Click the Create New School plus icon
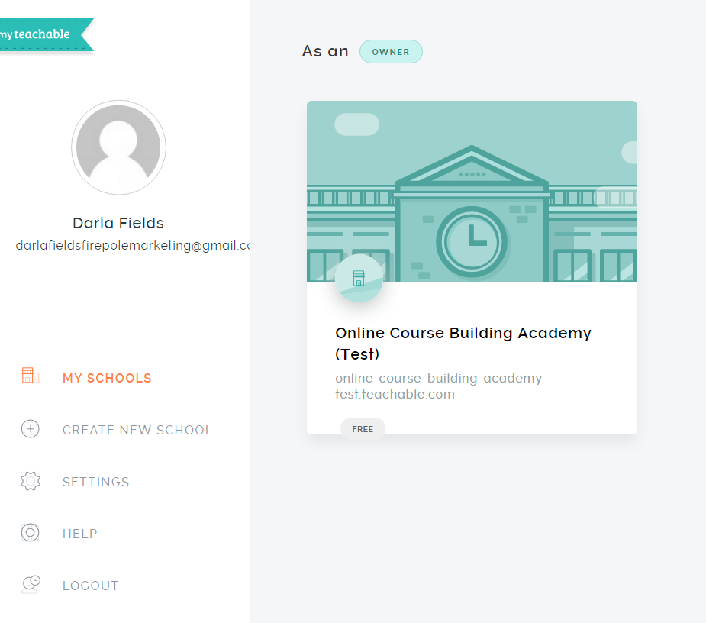 [x=31, y=429]
